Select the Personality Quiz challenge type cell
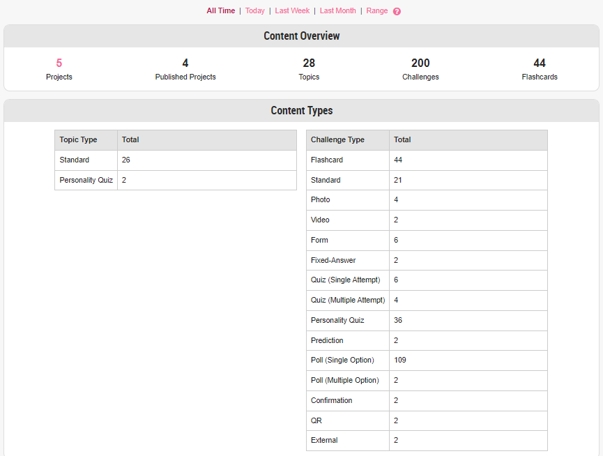 tap(348, 320)
